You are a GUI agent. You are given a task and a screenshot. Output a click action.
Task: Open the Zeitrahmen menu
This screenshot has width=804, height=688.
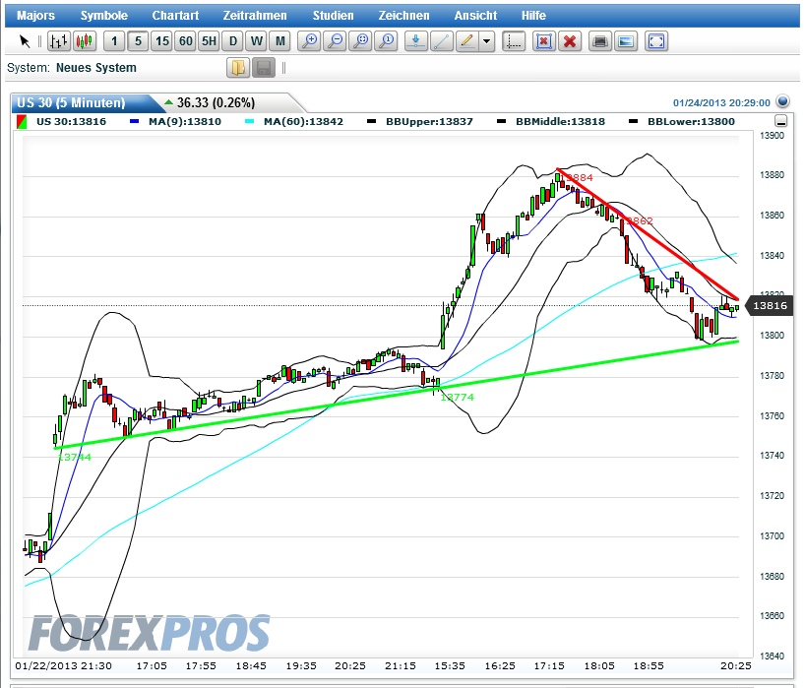(255, 16)
